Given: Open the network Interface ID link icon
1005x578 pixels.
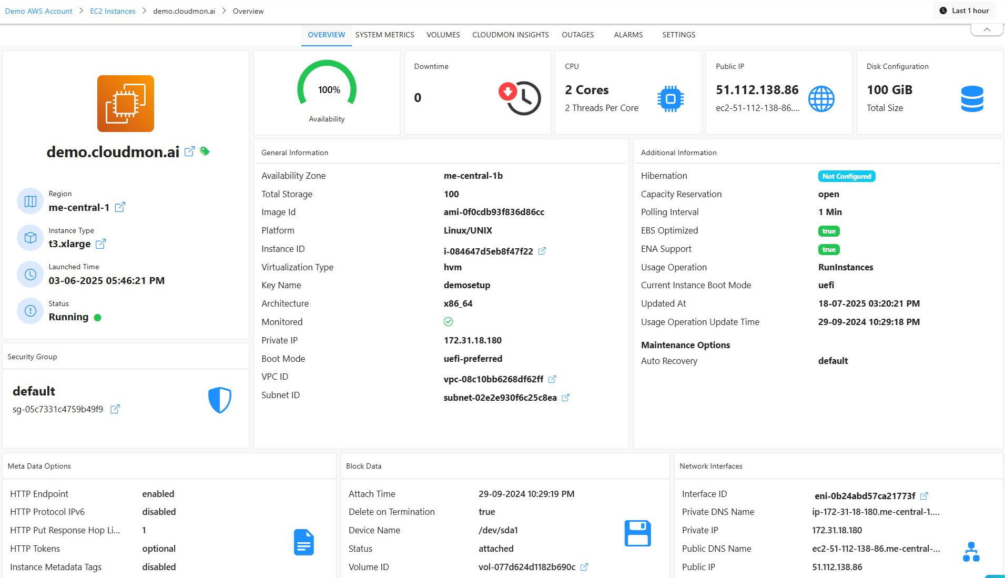Looking at the screenshot, I should pos(924,495).
